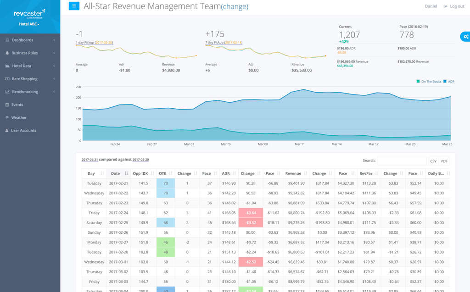Click the Rate Shopping money icon
Viewport: 470px width, 292px height.
point(7,79)
